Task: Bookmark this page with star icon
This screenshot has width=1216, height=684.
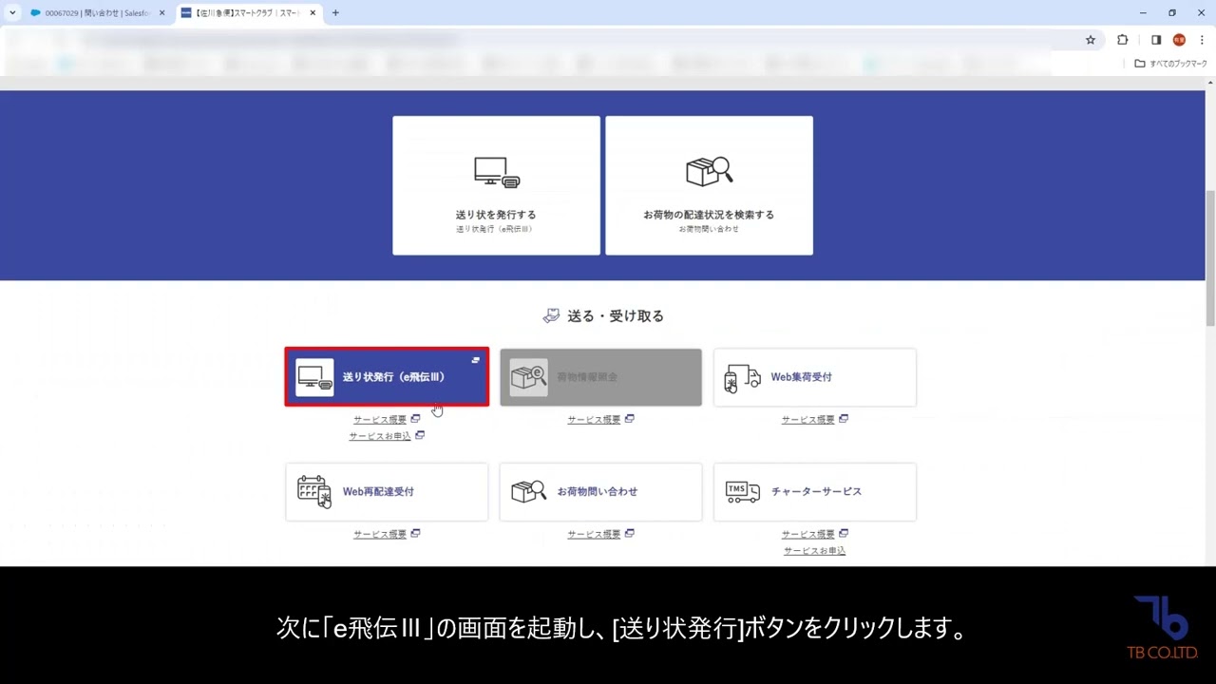Action: tap(1091, 40)
